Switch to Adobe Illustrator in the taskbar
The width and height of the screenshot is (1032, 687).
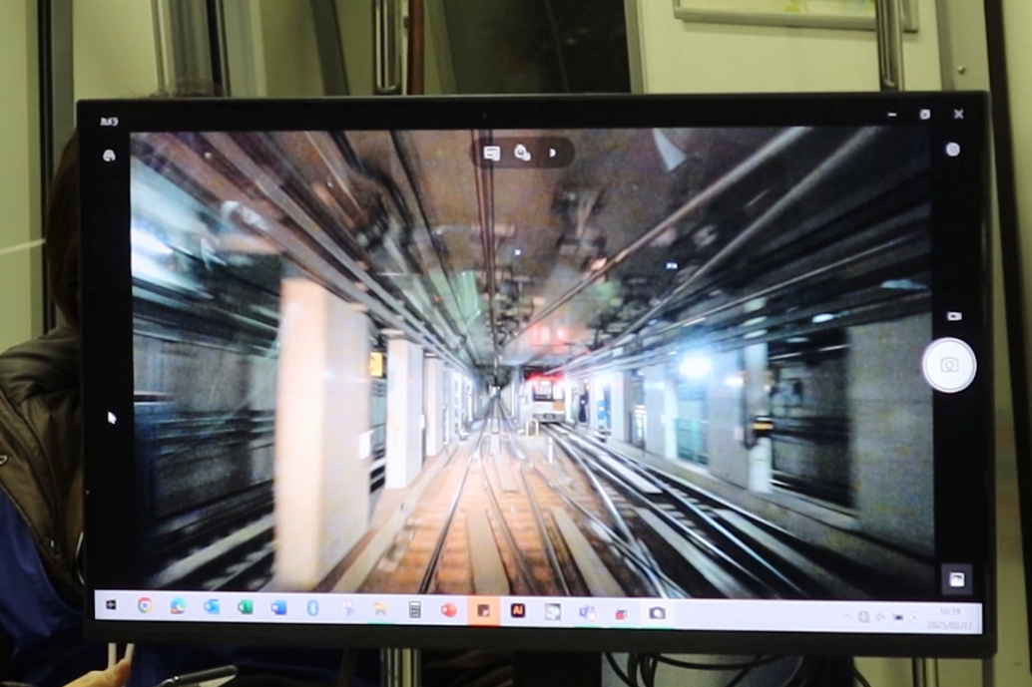click(518, 610)
